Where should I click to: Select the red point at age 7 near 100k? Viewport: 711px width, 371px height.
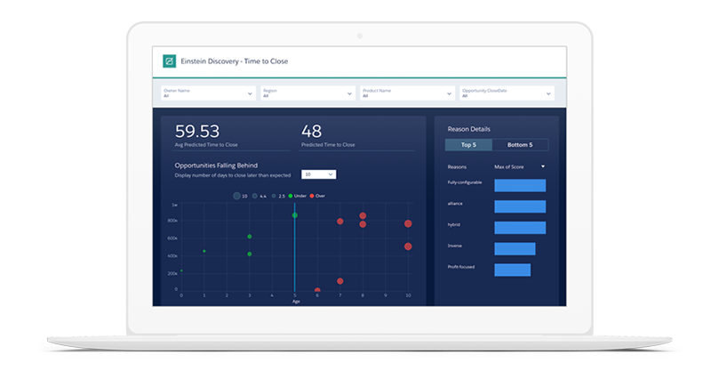(x=340, y=281)
